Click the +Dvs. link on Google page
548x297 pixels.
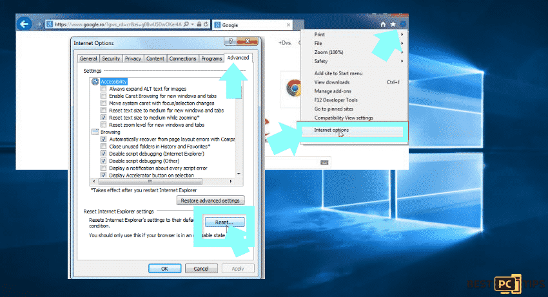click(285, 43)
